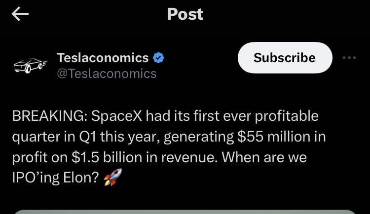Click the word BREAKING in the post
Screen dimensions: 370x214
click(x=46, y=116)
